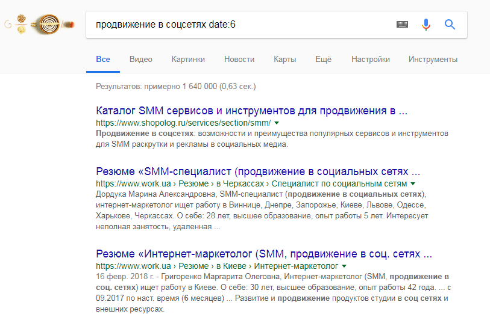Screen dimensions: 490x314
Task: Open the Резюме Интернет-маркетолог result link
Action: pos(264,253)
